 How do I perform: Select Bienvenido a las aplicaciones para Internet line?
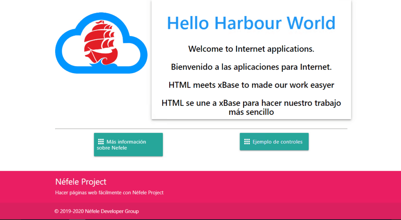pyautogui.click(x=251, y=67)
